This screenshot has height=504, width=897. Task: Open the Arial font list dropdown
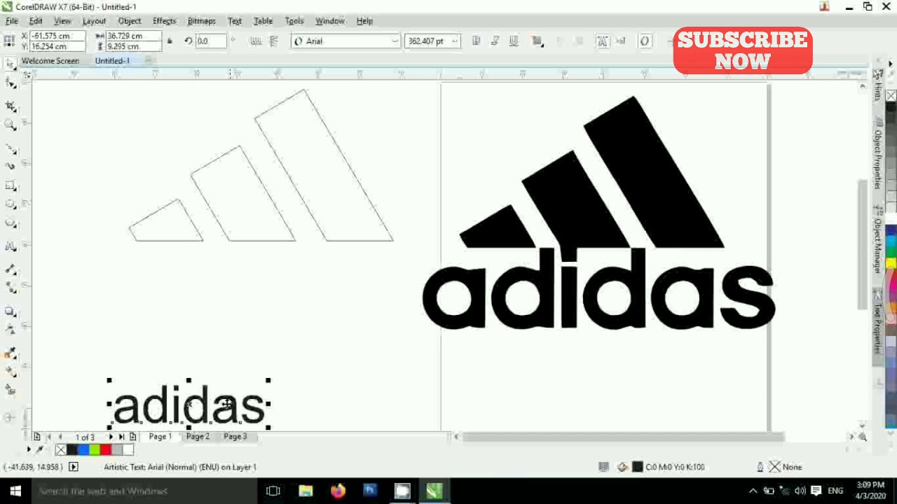394,41
